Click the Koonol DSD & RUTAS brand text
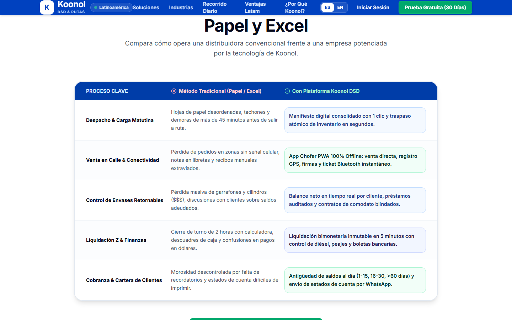512x320 pixels. coord(71,7)
